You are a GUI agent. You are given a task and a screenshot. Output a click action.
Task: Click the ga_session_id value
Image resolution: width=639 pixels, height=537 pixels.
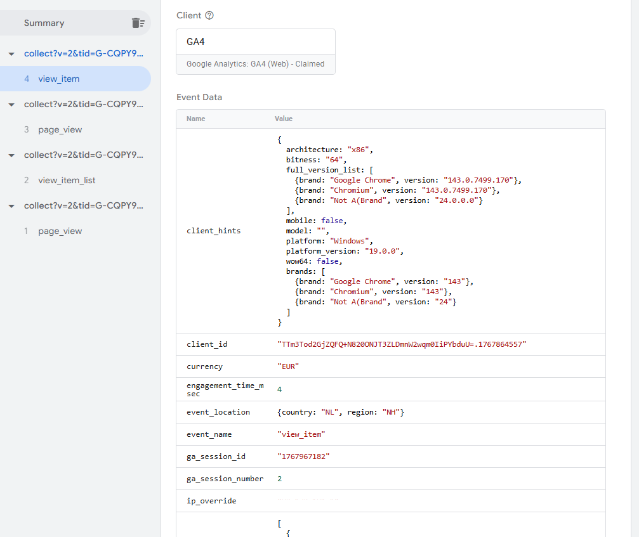click(x=303, y=456)
